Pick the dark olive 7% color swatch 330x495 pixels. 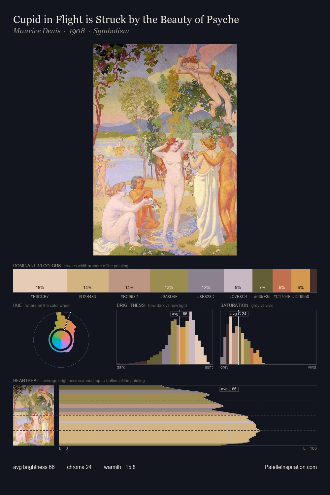(x=262, y=281)
